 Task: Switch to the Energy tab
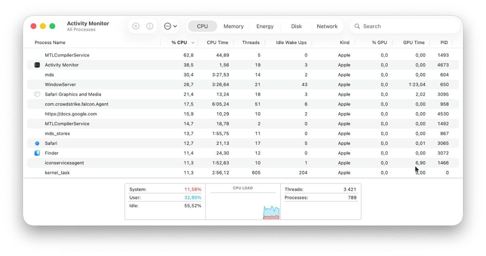(265, 26)
